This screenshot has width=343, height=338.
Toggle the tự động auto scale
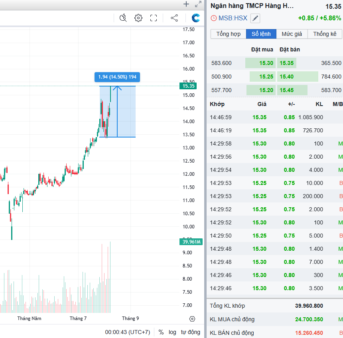coord(190,332)
